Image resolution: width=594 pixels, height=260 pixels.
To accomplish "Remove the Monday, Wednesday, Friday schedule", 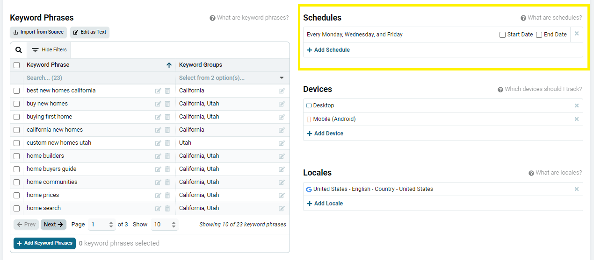I will click(x=577, y=34).
